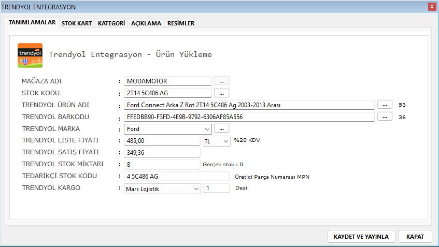This screenshot has height=247, width=439.
Task: Focus the MODAMOTOR store name field
Action: [168, 81]
